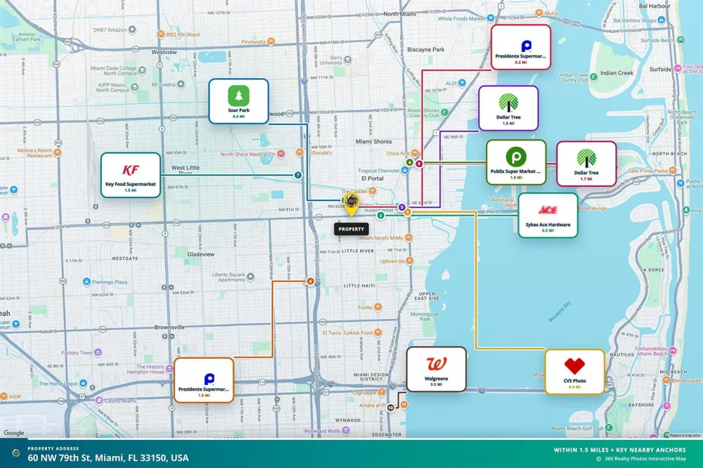Click the Moshi Moshi MiMo pin

coord(408,238)
